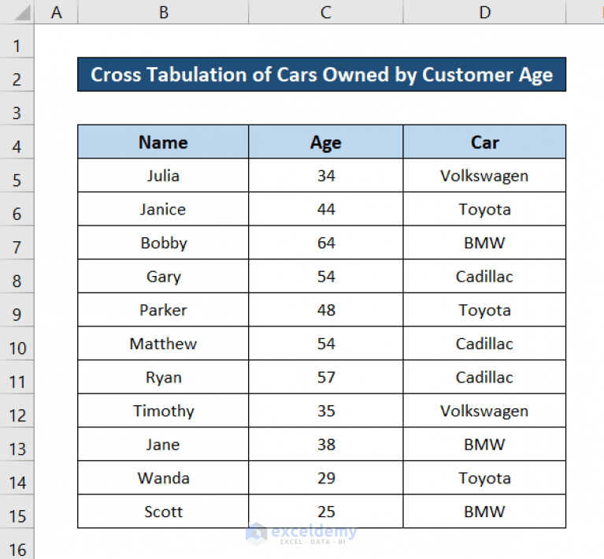The width and height of the screenshot is (604, 559).
Task: Click the Car header cell
Action: (x=484, y=142)
